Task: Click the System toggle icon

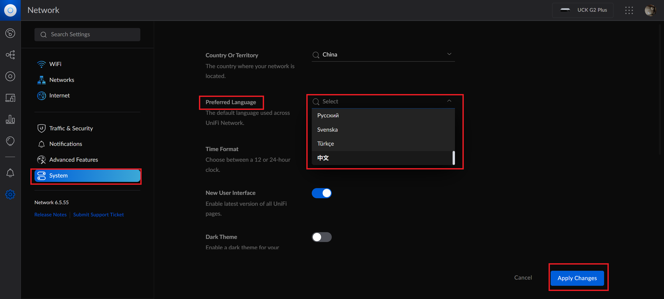Action: click(41, 176)
